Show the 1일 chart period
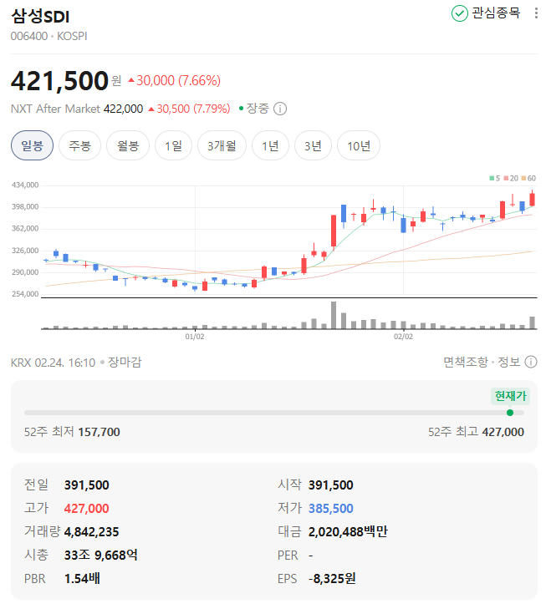This screenshot has width=546, height=609. [173, 145]
